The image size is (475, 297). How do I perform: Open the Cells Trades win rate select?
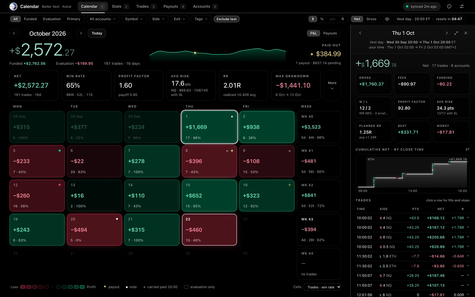click(x=322, y=287)
